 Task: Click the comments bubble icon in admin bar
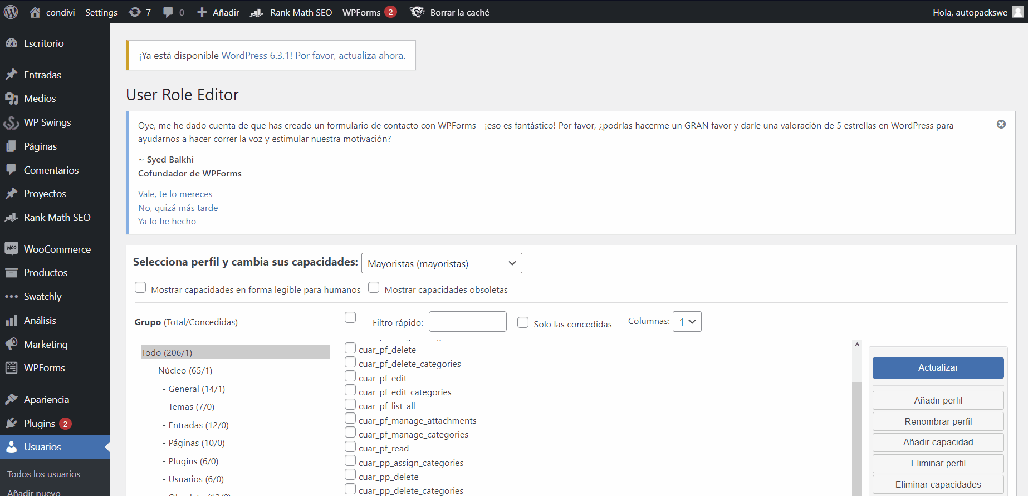pyautogui.click(x=168, y=12)
